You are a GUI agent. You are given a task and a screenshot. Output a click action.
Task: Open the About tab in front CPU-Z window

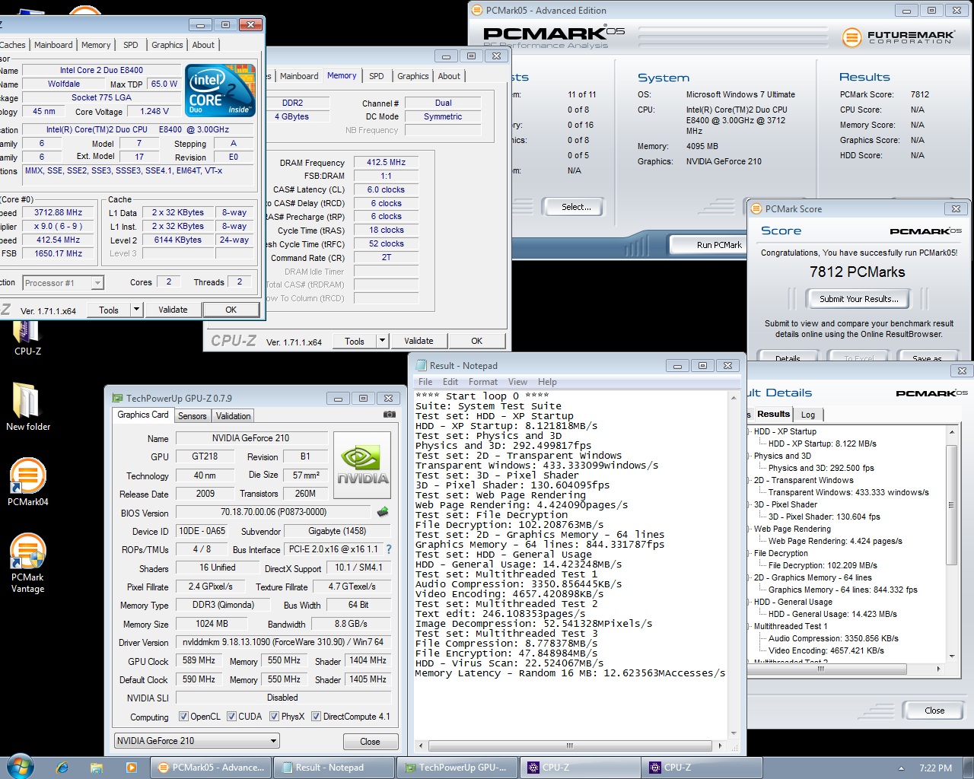pos(203,45)
